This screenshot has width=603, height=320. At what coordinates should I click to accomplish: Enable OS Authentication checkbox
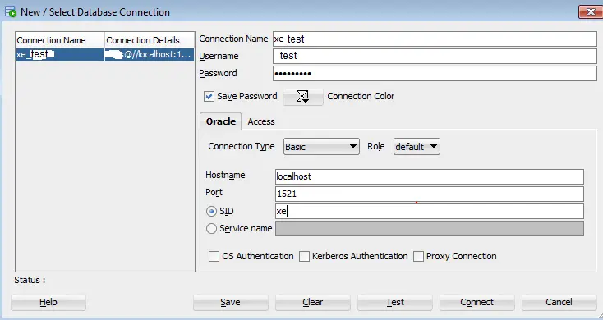(214, 256)
